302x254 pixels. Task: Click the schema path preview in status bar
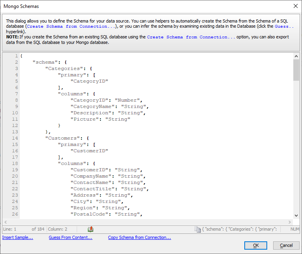click(240, 229)
